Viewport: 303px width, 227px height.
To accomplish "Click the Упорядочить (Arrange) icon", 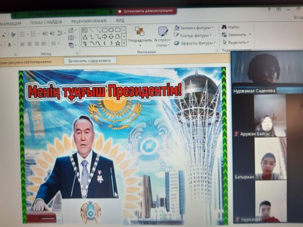I will tap(139, 32).
